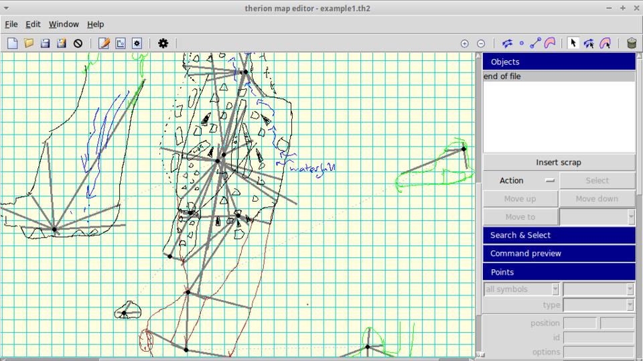Click the trash can delete icon
643x361 pixels.
(632, 43)
